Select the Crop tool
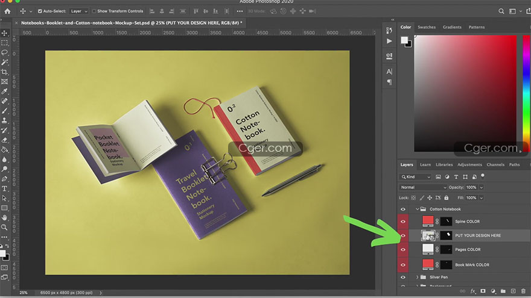The height and width of the screenshot is (298, 531). [5, 72]
